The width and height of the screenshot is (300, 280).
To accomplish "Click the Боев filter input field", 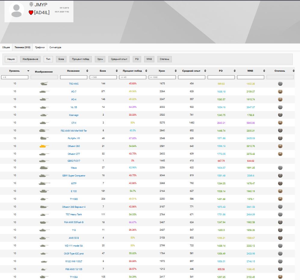I will [x=103, y=77].
